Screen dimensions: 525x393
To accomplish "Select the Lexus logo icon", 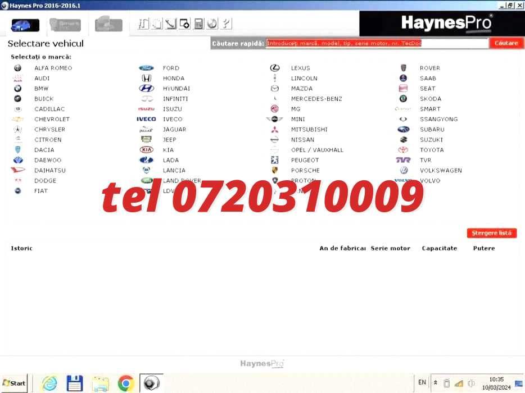I will click(274, 68).
